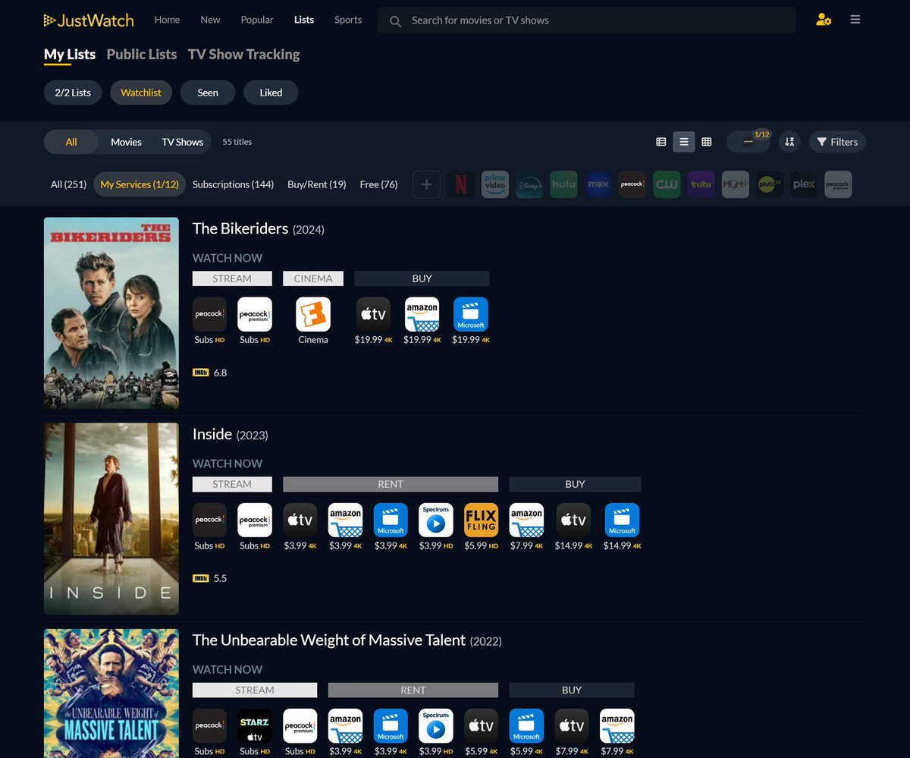Show the Liked list

(x=271, y=93)
